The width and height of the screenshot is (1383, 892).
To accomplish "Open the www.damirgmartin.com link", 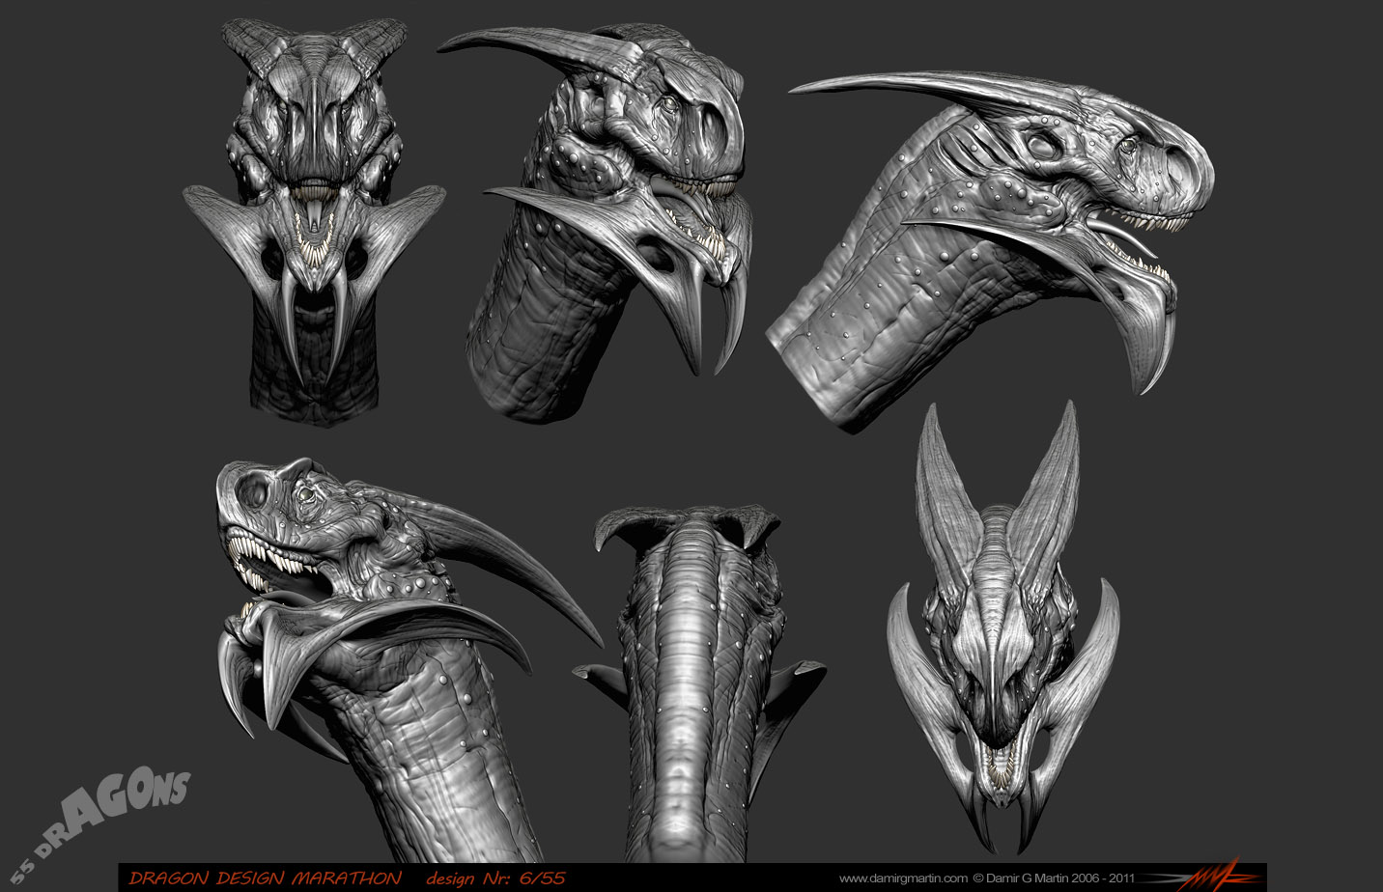I will pos(903,878).
